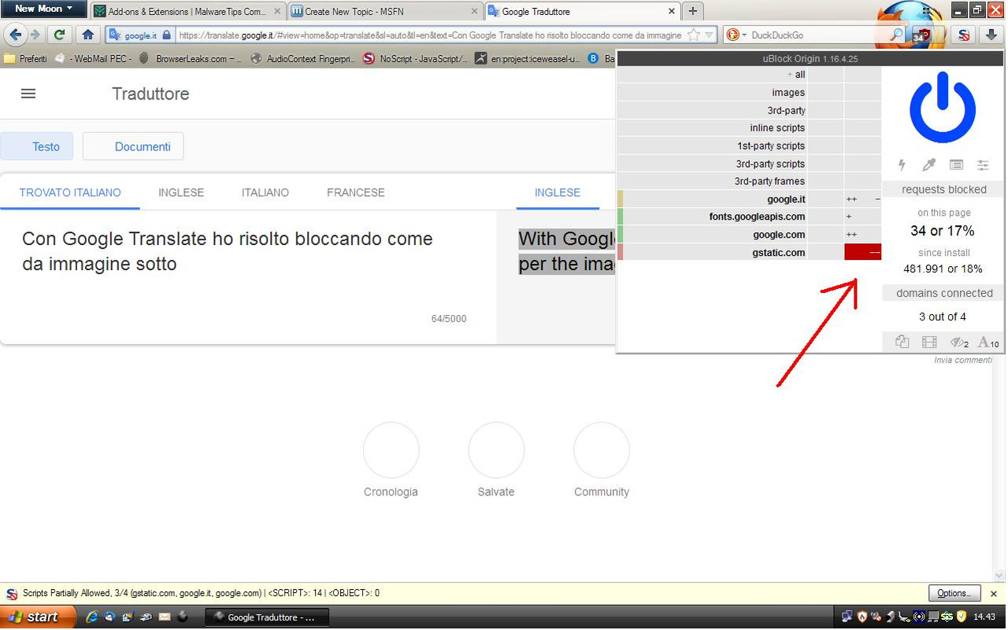Select INGLESE target language tab
The height and width of the screenshot is (630, 1008).
tap(558, 193)
